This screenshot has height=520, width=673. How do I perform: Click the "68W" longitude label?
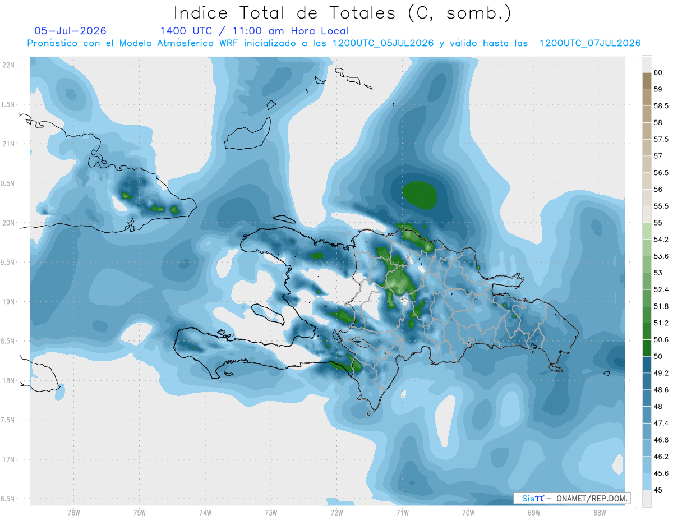[600, 512]
